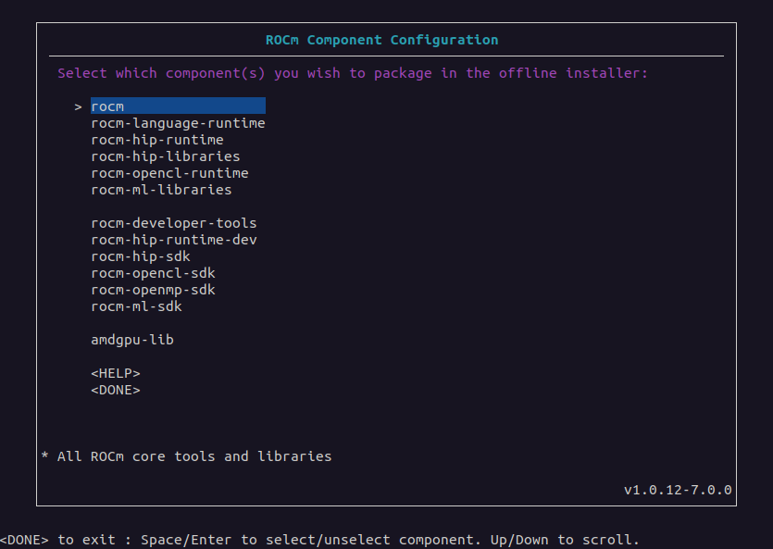Viewport: 773px width, 549px height.
Task: Click the select components prompt text
Action: pyautogui.click(x=353, y=73)
